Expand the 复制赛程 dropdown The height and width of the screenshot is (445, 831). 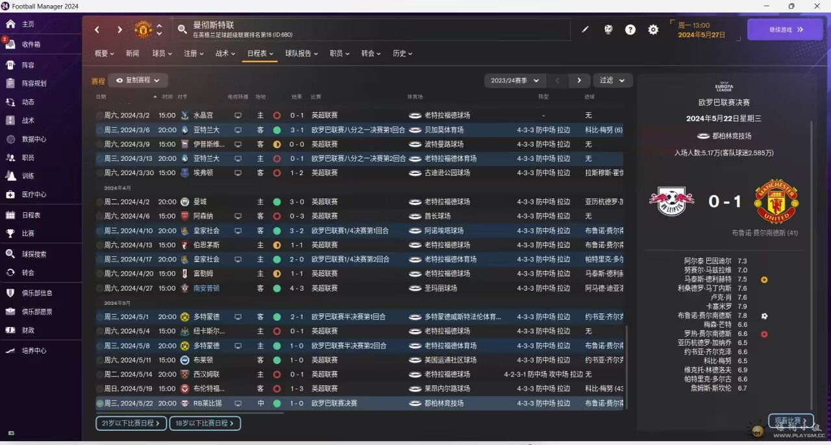point(138,80)
